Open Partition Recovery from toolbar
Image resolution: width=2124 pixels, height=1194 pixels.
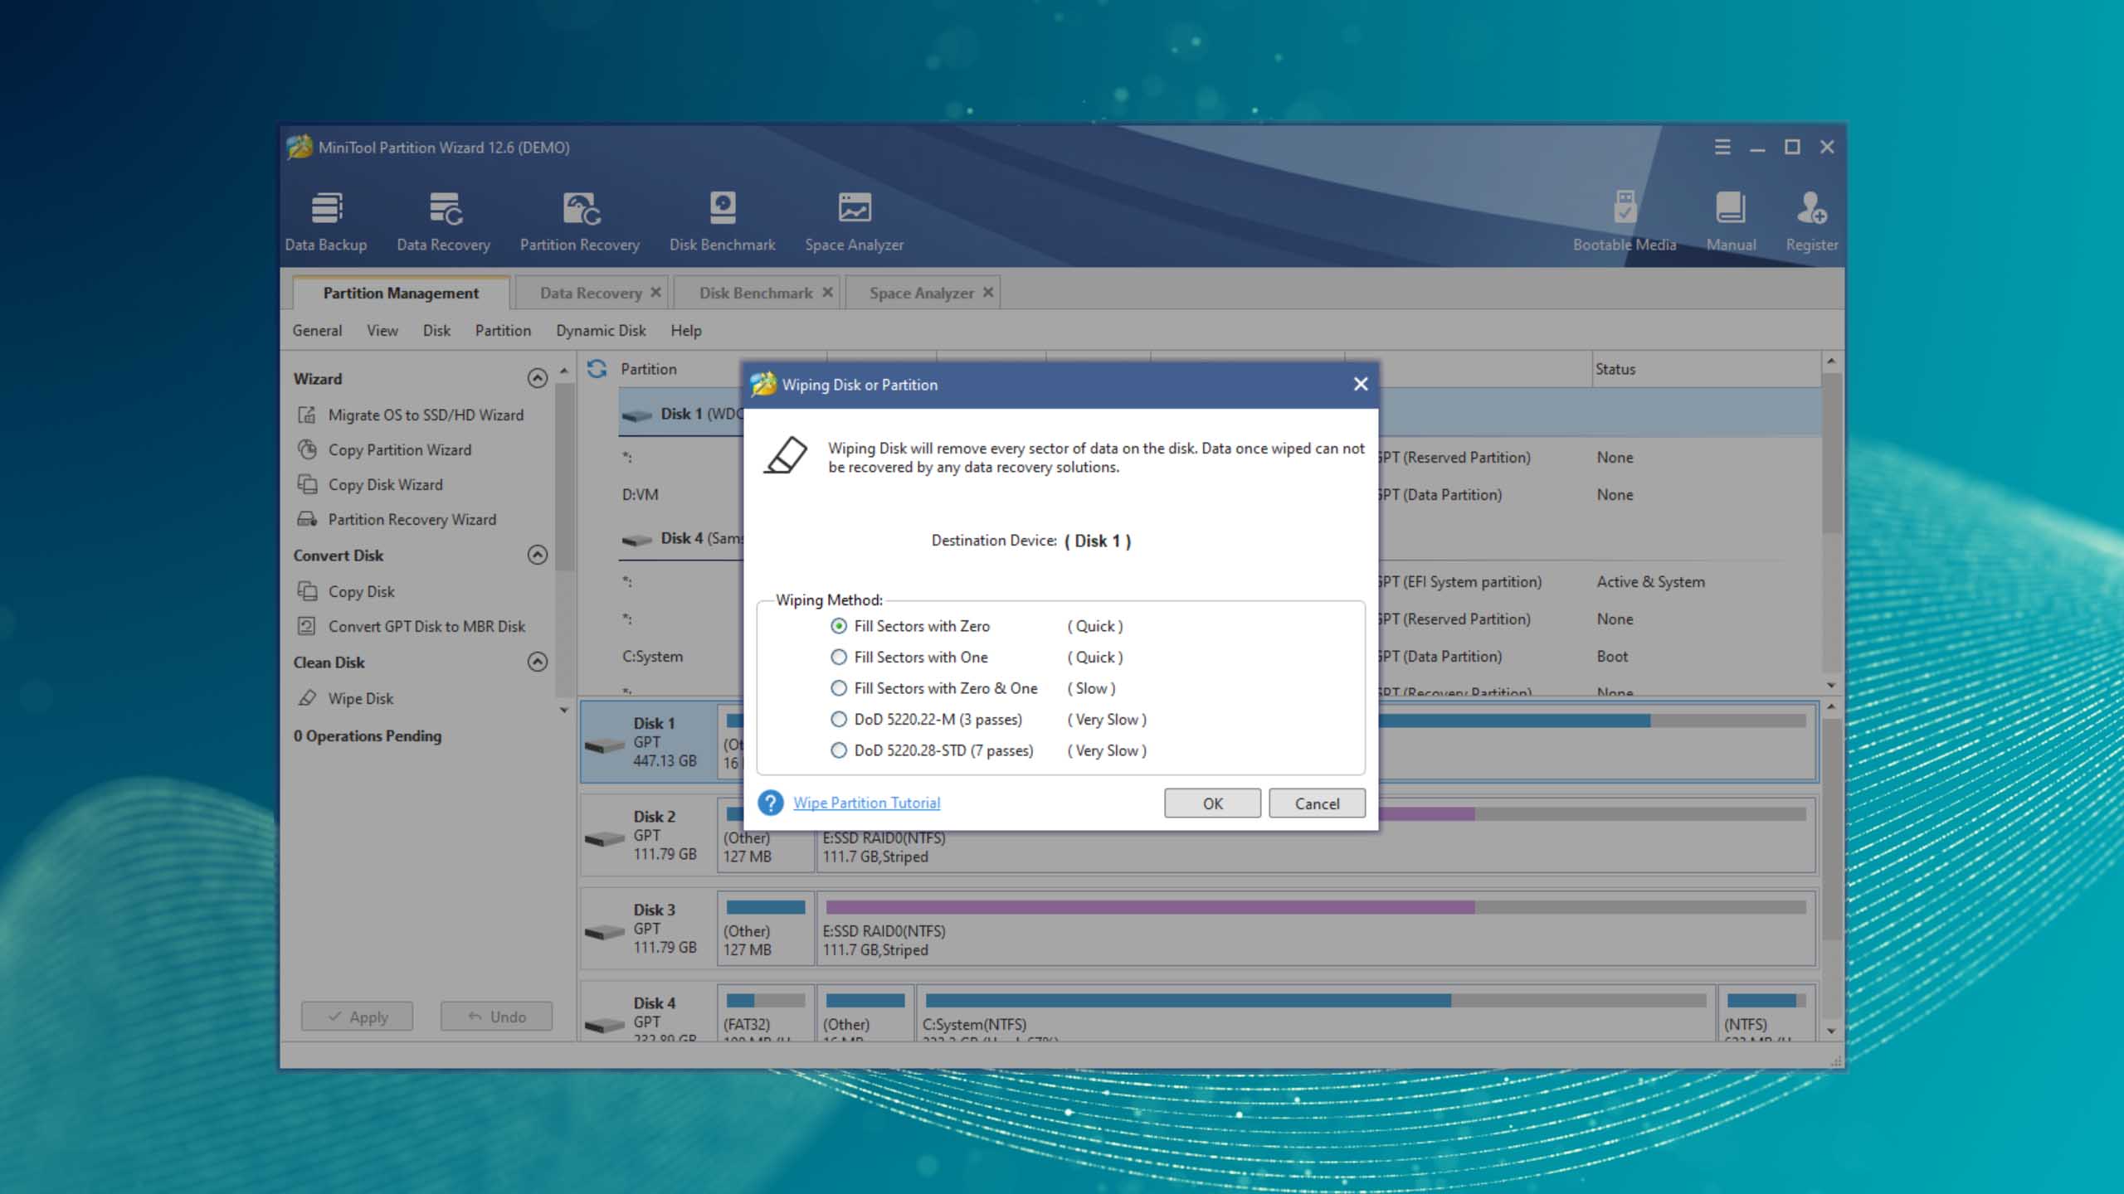pos(579,221)
